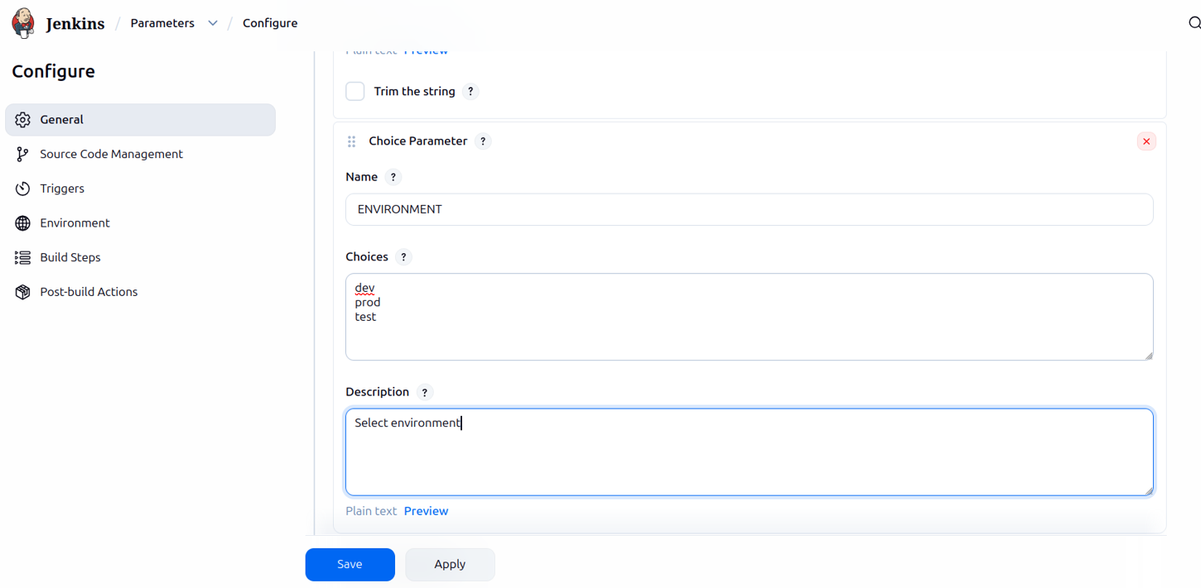Select the Triggers sidebar section
This screenshot has width=1201, height=588.
click(x=61, y=189)
